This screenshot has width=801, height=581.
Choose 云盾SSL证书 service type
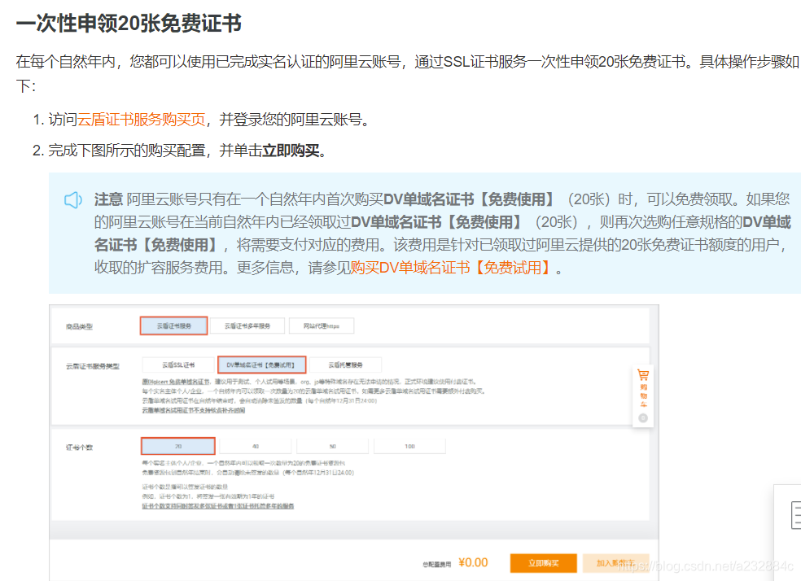coord(178,365)
